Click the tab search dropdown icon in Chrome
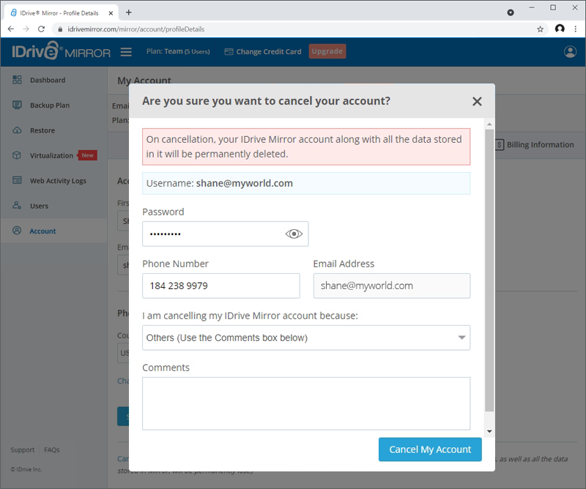The width and height of the screenshot is (586, 489). point(511,12)
